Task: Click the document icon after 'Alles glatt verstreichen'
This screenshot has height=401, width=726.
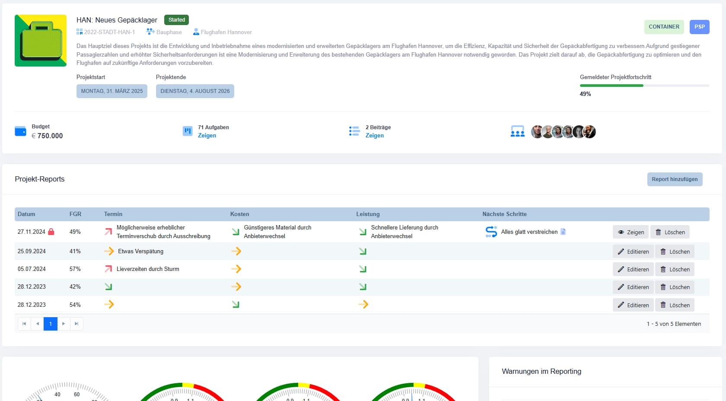Action: [563, 232]
